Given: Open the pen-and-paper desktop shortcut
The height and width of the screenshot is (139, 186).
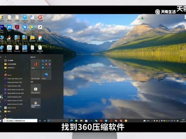Looking at the screenshot, I should (40, 28).
